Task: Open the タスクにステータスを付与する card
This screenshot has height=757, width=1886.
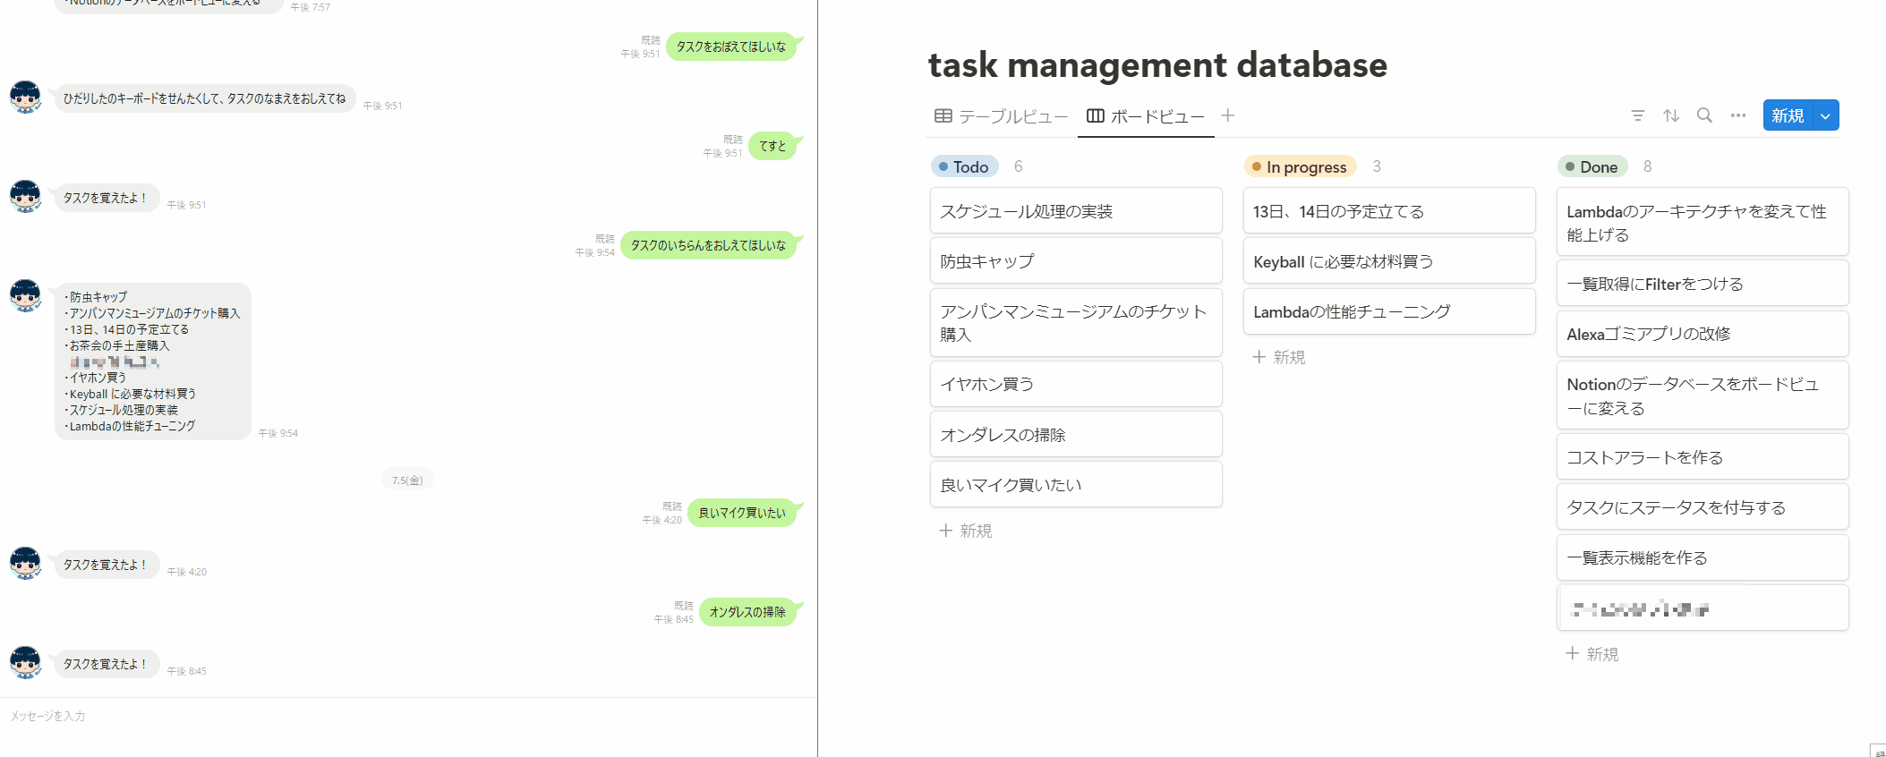Action: 1703,507
